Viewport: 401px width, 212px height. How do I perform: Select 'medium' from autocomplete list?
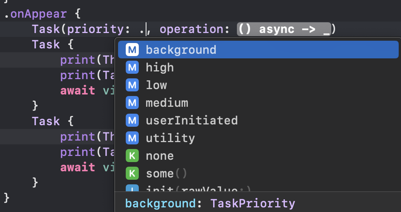(x=258, y=103)
